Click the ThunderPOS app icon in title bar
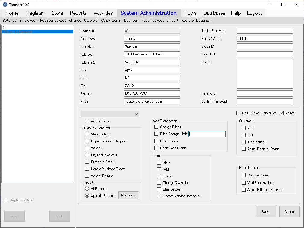The image size is (304, 228). point(5,5)
